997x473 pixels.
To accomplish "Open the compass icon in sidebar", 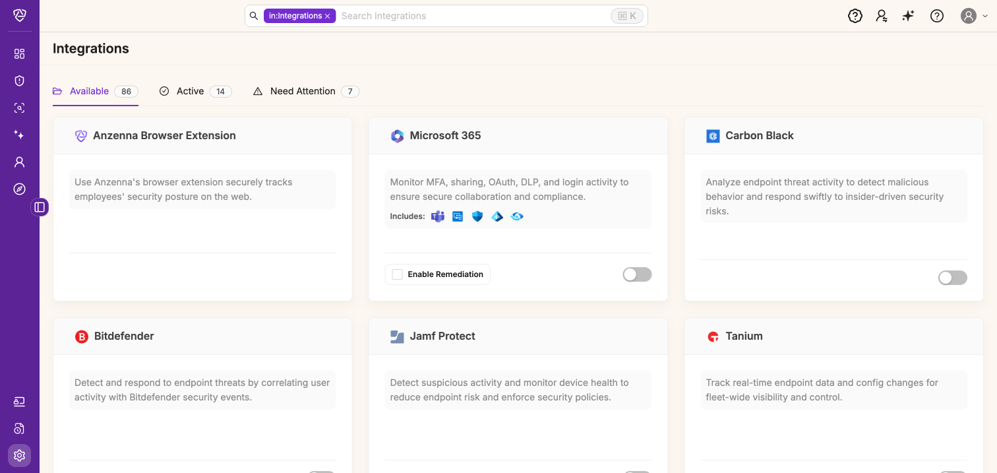I will pos(19,189).
